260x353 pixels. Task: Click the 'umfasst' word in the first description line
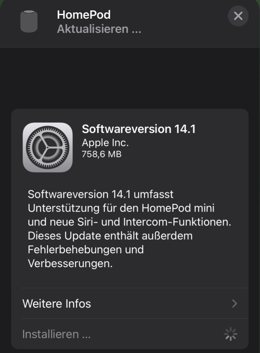click(x=154, y=194)
